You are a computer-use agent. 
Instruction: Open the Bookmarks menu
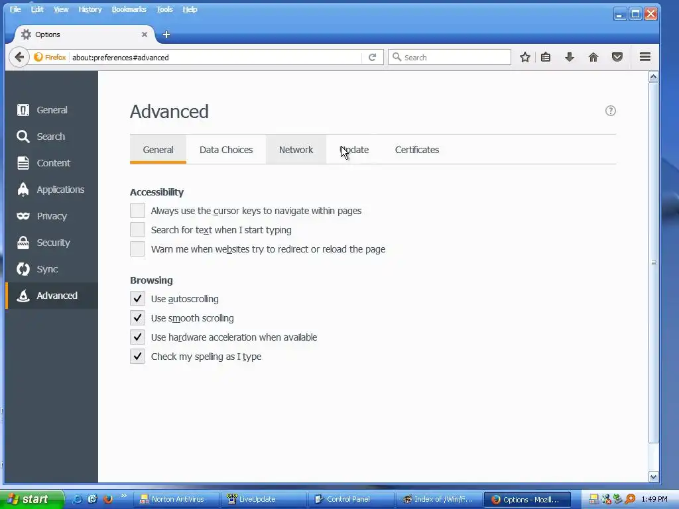pyautogui.click(x=129, y=9)
